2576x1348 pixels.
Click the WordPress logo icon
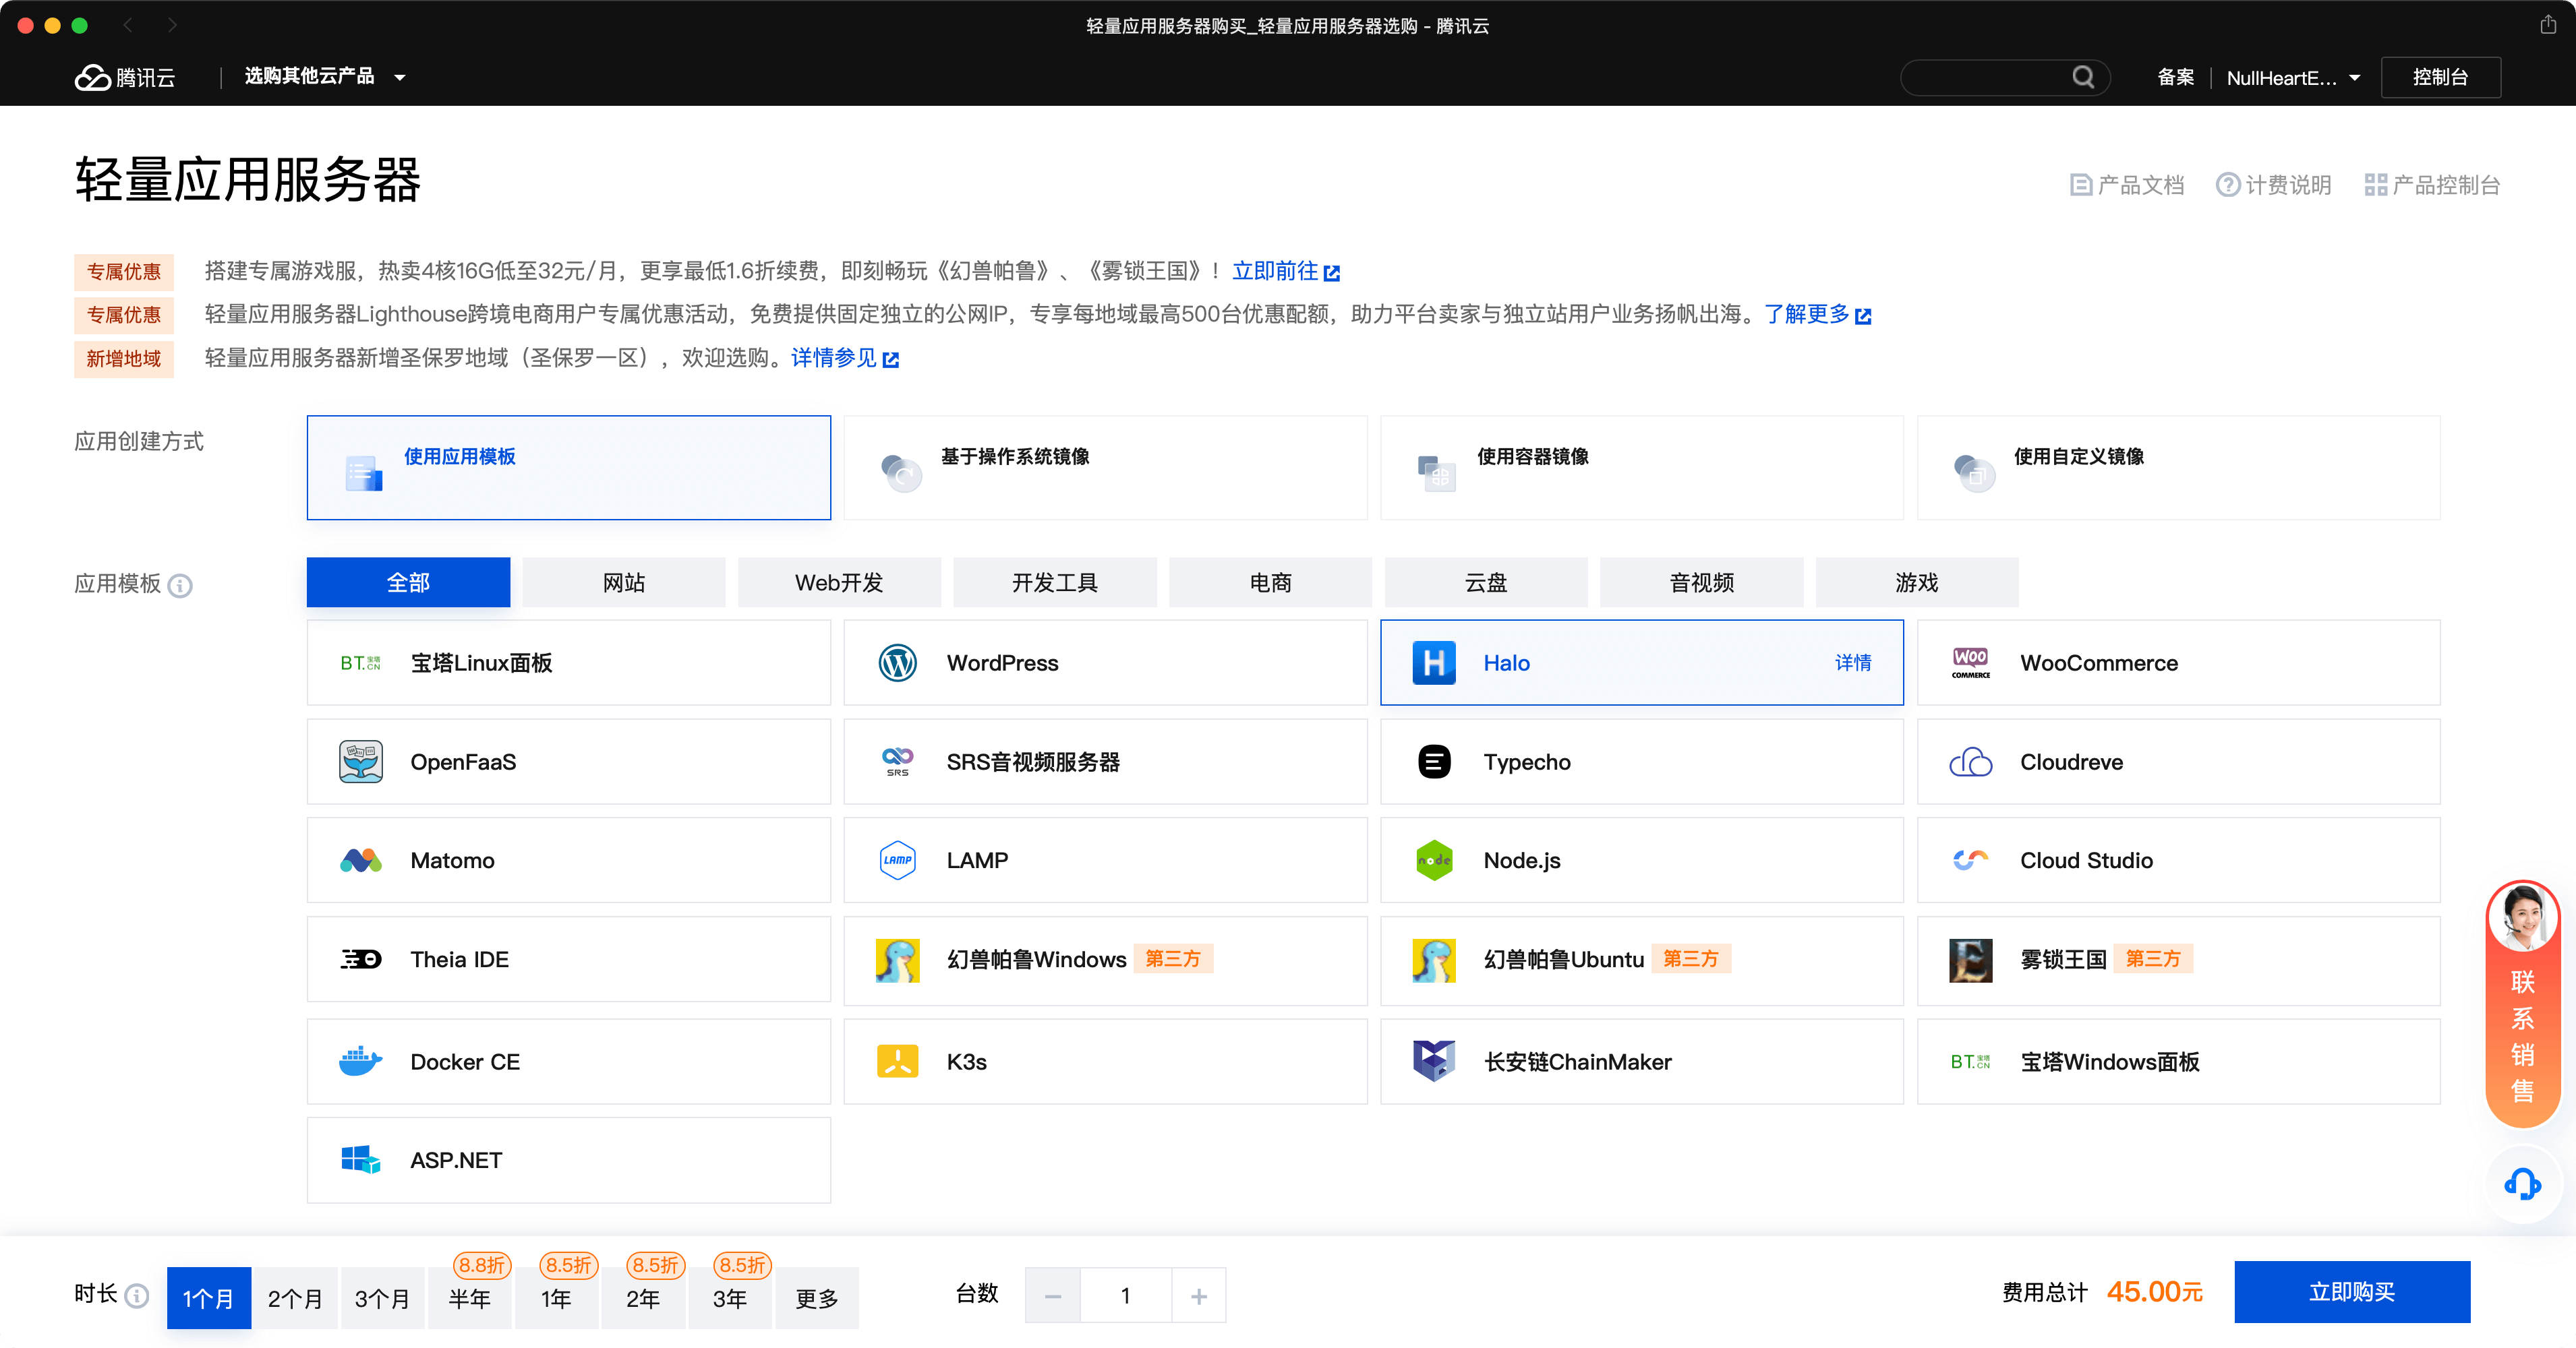pyautogui.click(x=897, y=663)
